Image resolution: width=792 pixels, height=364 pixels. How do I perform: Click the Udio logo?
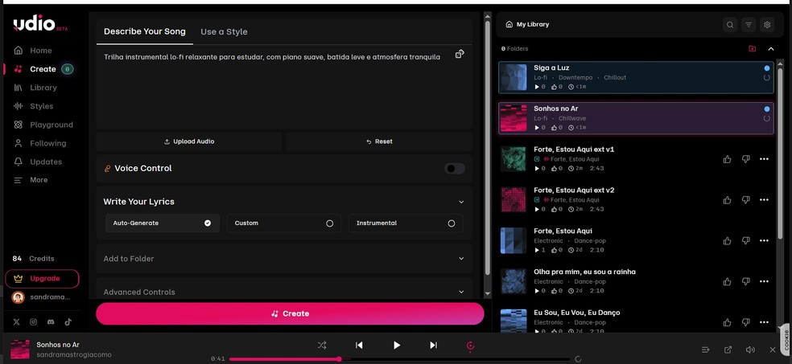(39, 23)
